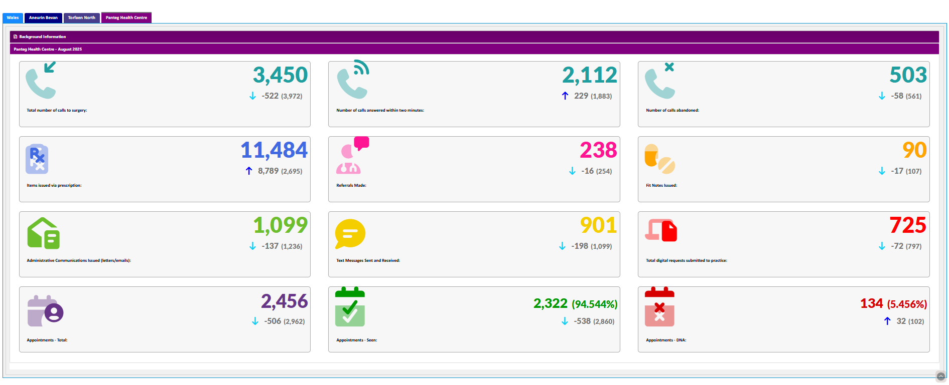Click the incoming calls phone icon
This screenshot has width=949, height=385.
coord(41,81)
